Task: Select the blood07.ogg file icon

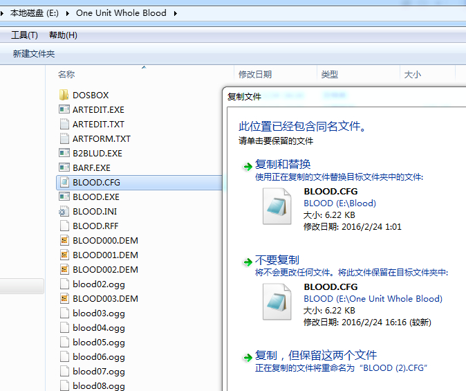Action: pos(64,372)
